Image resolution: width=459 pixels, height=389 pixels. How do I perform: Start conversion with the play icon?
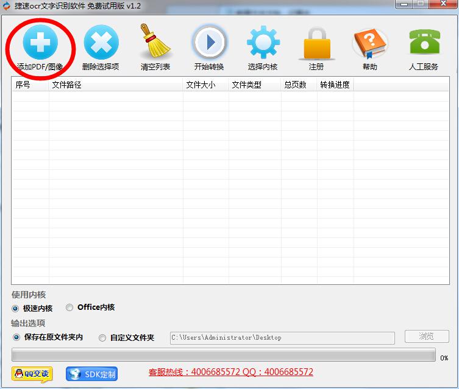click(209, 42)
